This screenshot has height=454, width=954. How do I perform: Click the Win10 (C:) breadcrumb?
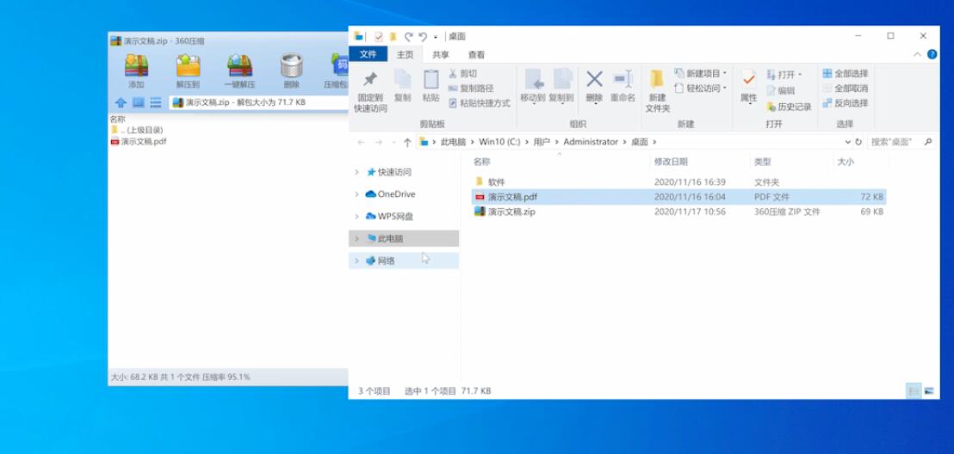tap(499, 142)
